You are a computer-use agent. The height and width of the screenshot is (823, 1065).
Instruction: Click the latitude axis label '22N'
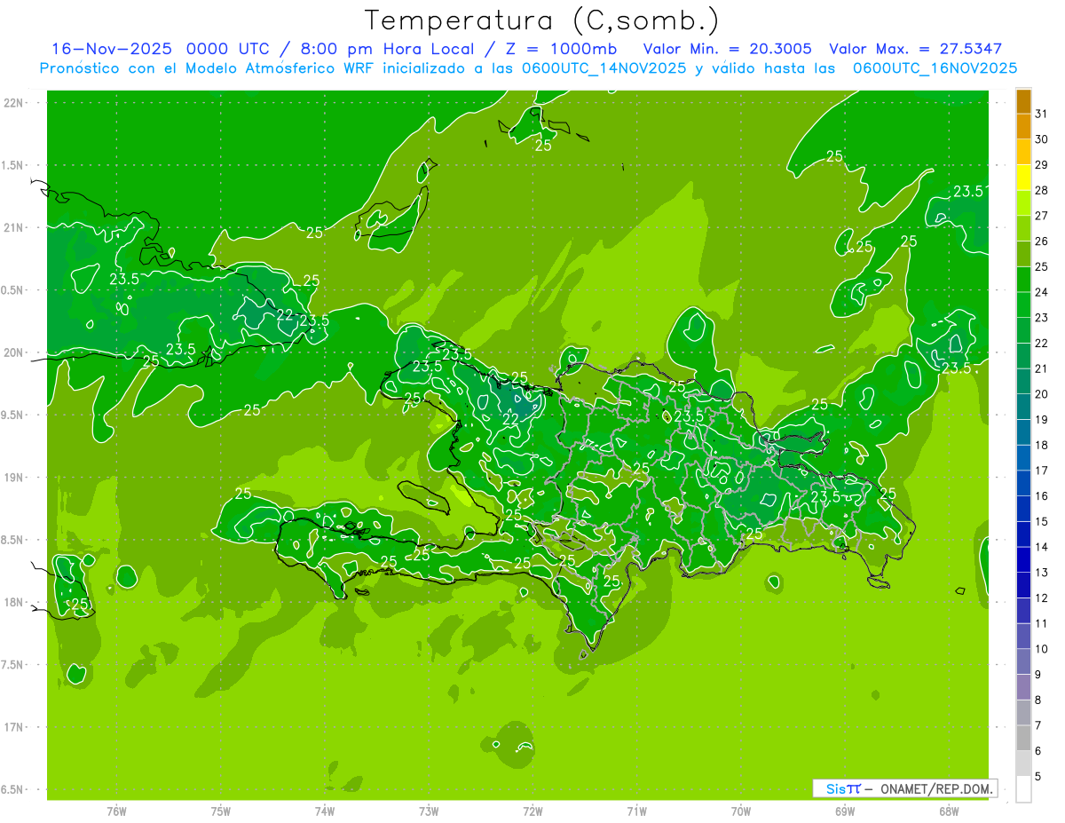15,103
